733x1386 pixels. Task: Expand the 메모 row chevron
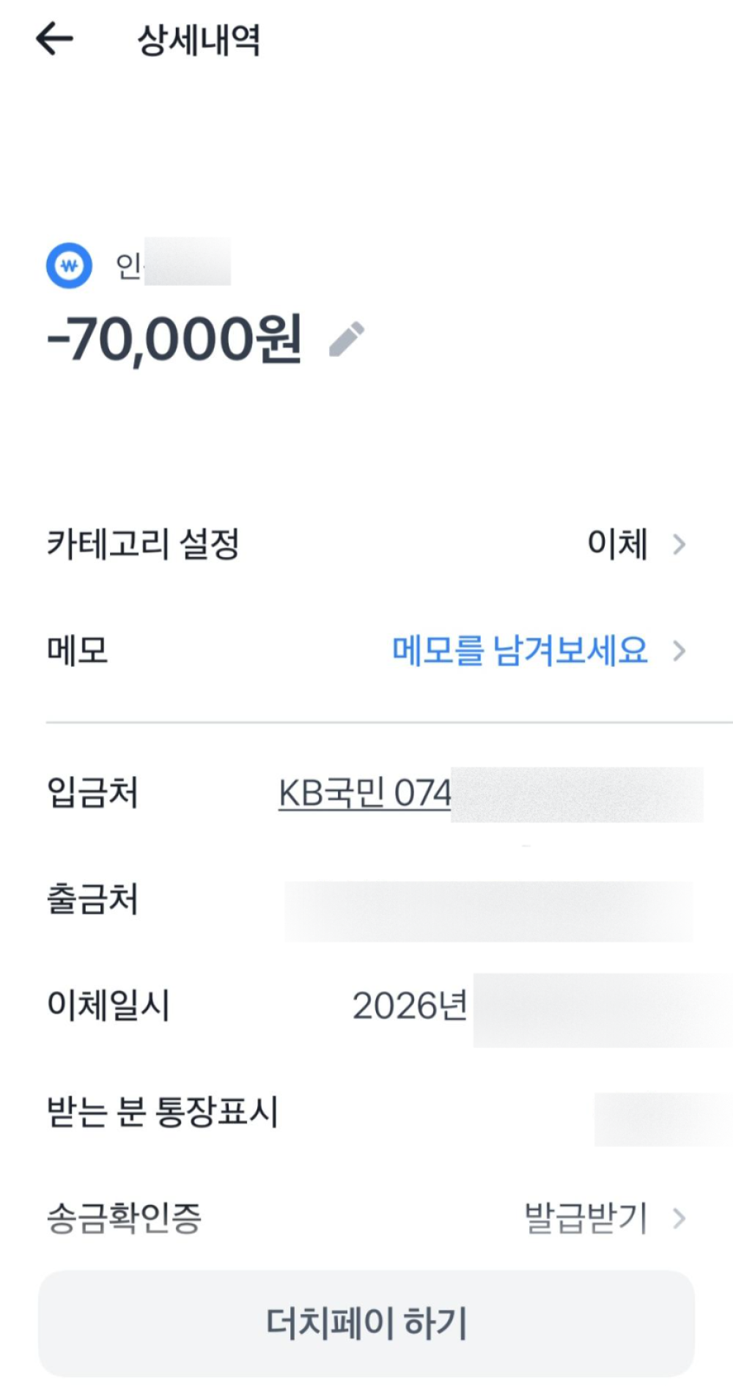click(679, 650)
